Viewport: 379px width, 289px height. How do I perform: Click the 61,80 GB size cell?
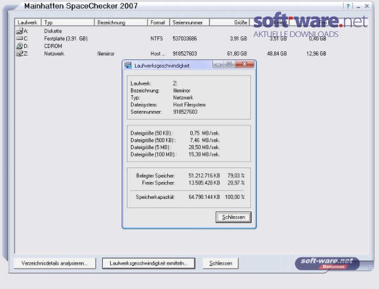click(x=237, y=54)
